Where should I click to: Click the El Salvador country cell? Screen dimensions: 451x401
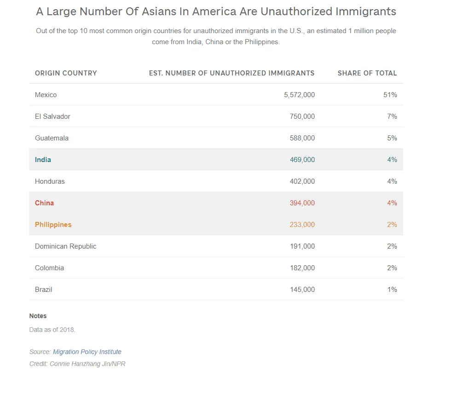(x=52, y=116)
